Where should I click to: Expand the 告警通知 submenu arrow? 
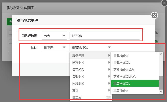coord(109,69)
